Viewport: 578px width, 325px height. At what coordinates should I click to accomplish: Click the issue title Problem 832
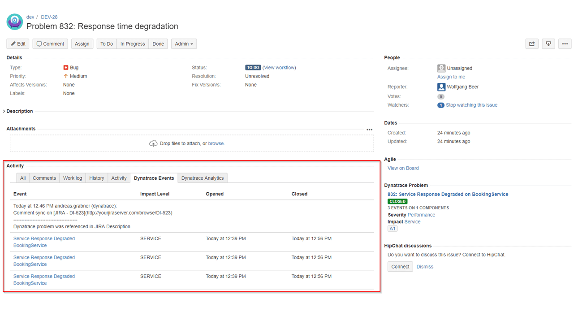tap(102, 26)
